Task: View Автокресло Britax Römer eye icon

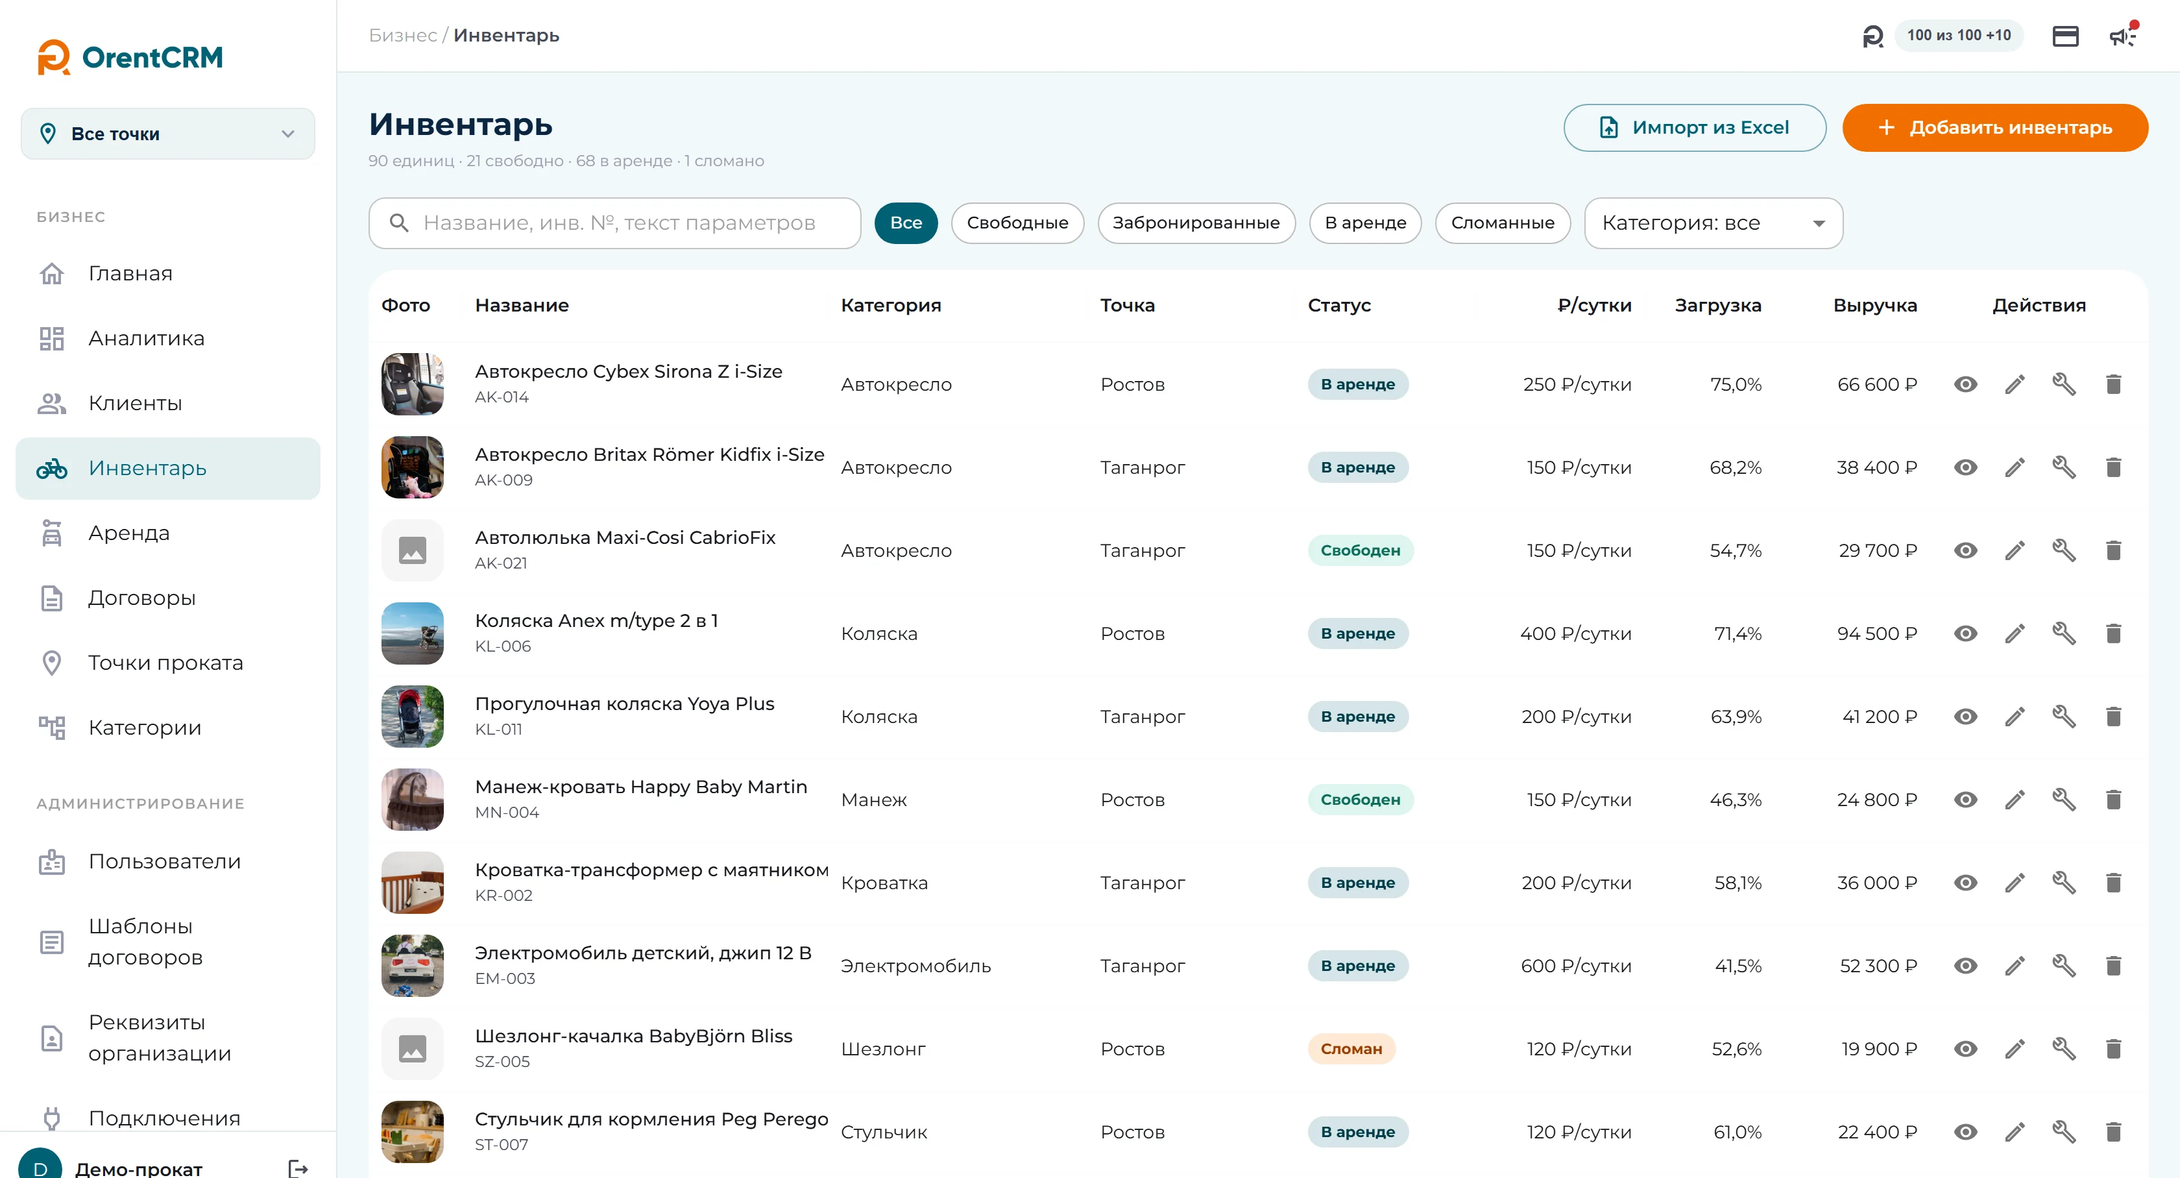Action: (x=1965, y=467)
